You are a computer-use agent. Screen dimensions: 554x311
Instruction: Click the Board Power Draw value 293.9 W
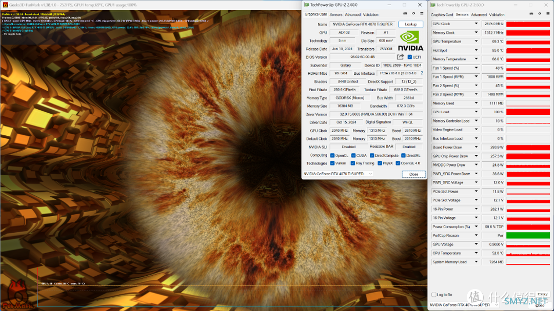[493, 147]
